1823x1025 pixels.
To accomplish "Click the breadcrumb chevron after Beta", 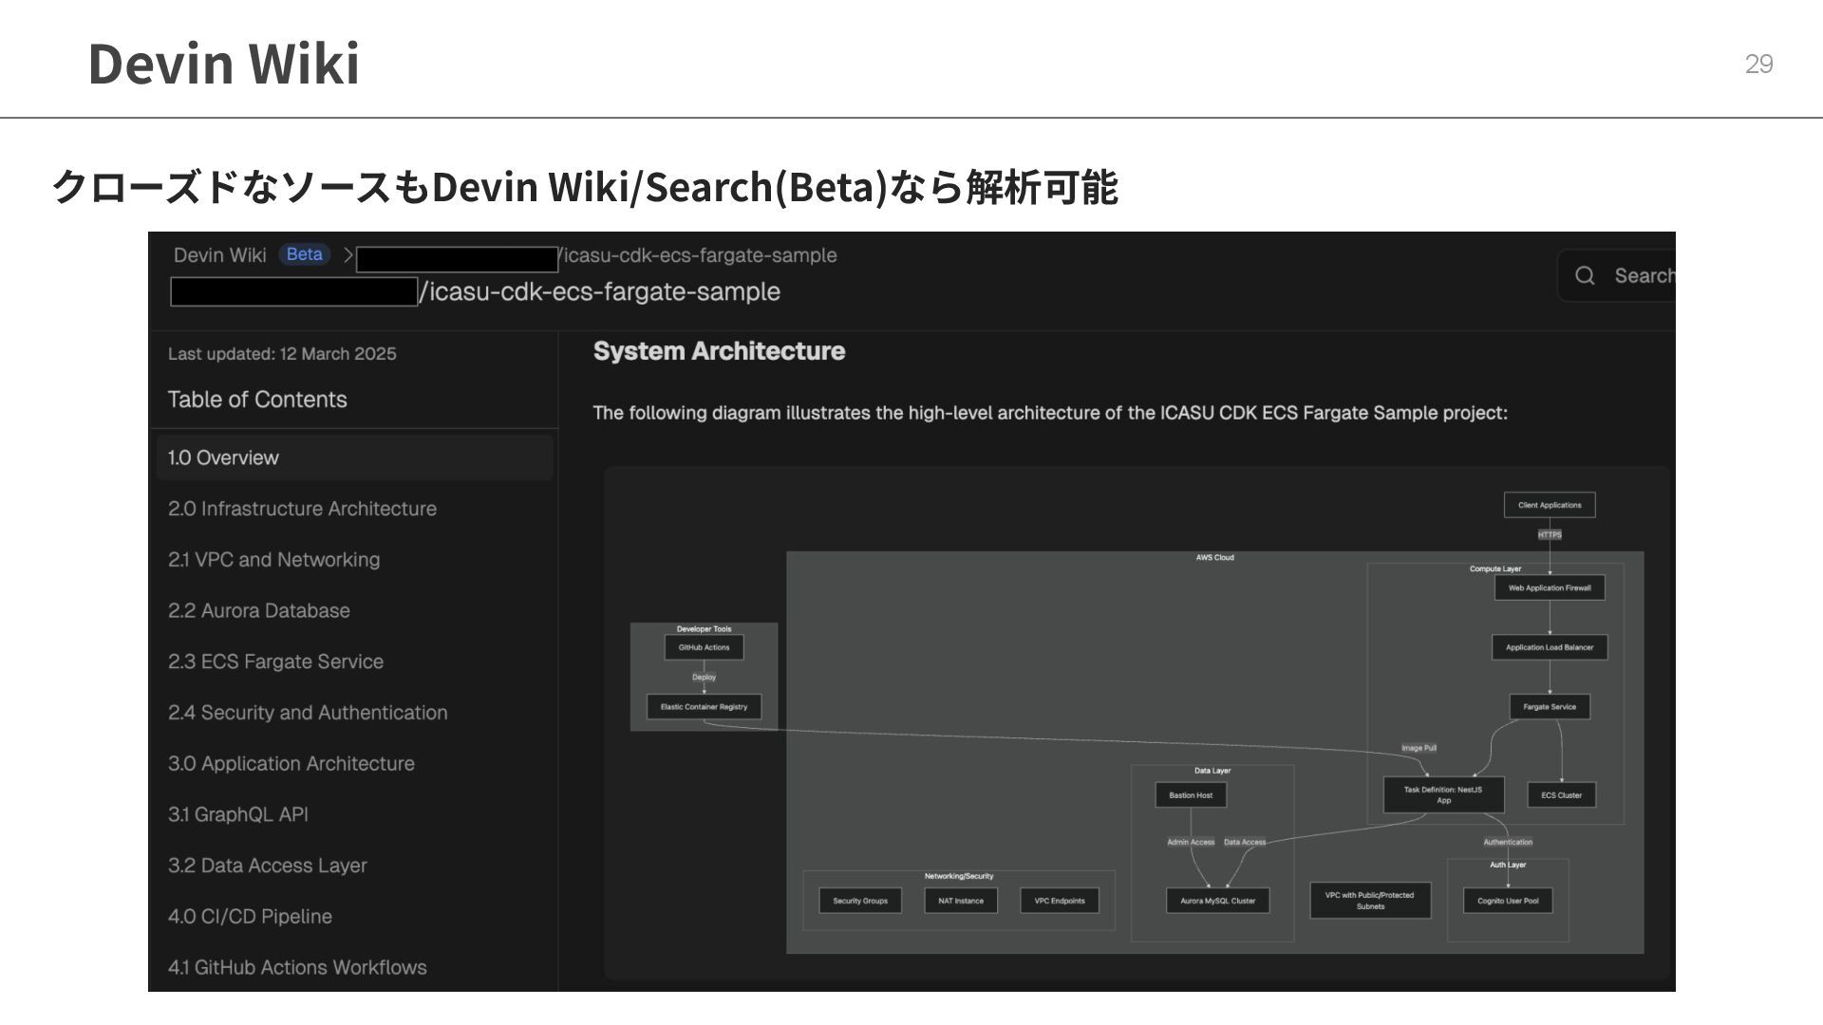I will (x=348, y=254).
